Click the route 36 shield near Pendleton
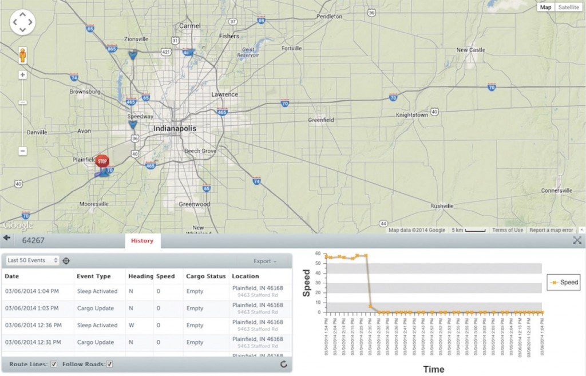 (371, 13)
